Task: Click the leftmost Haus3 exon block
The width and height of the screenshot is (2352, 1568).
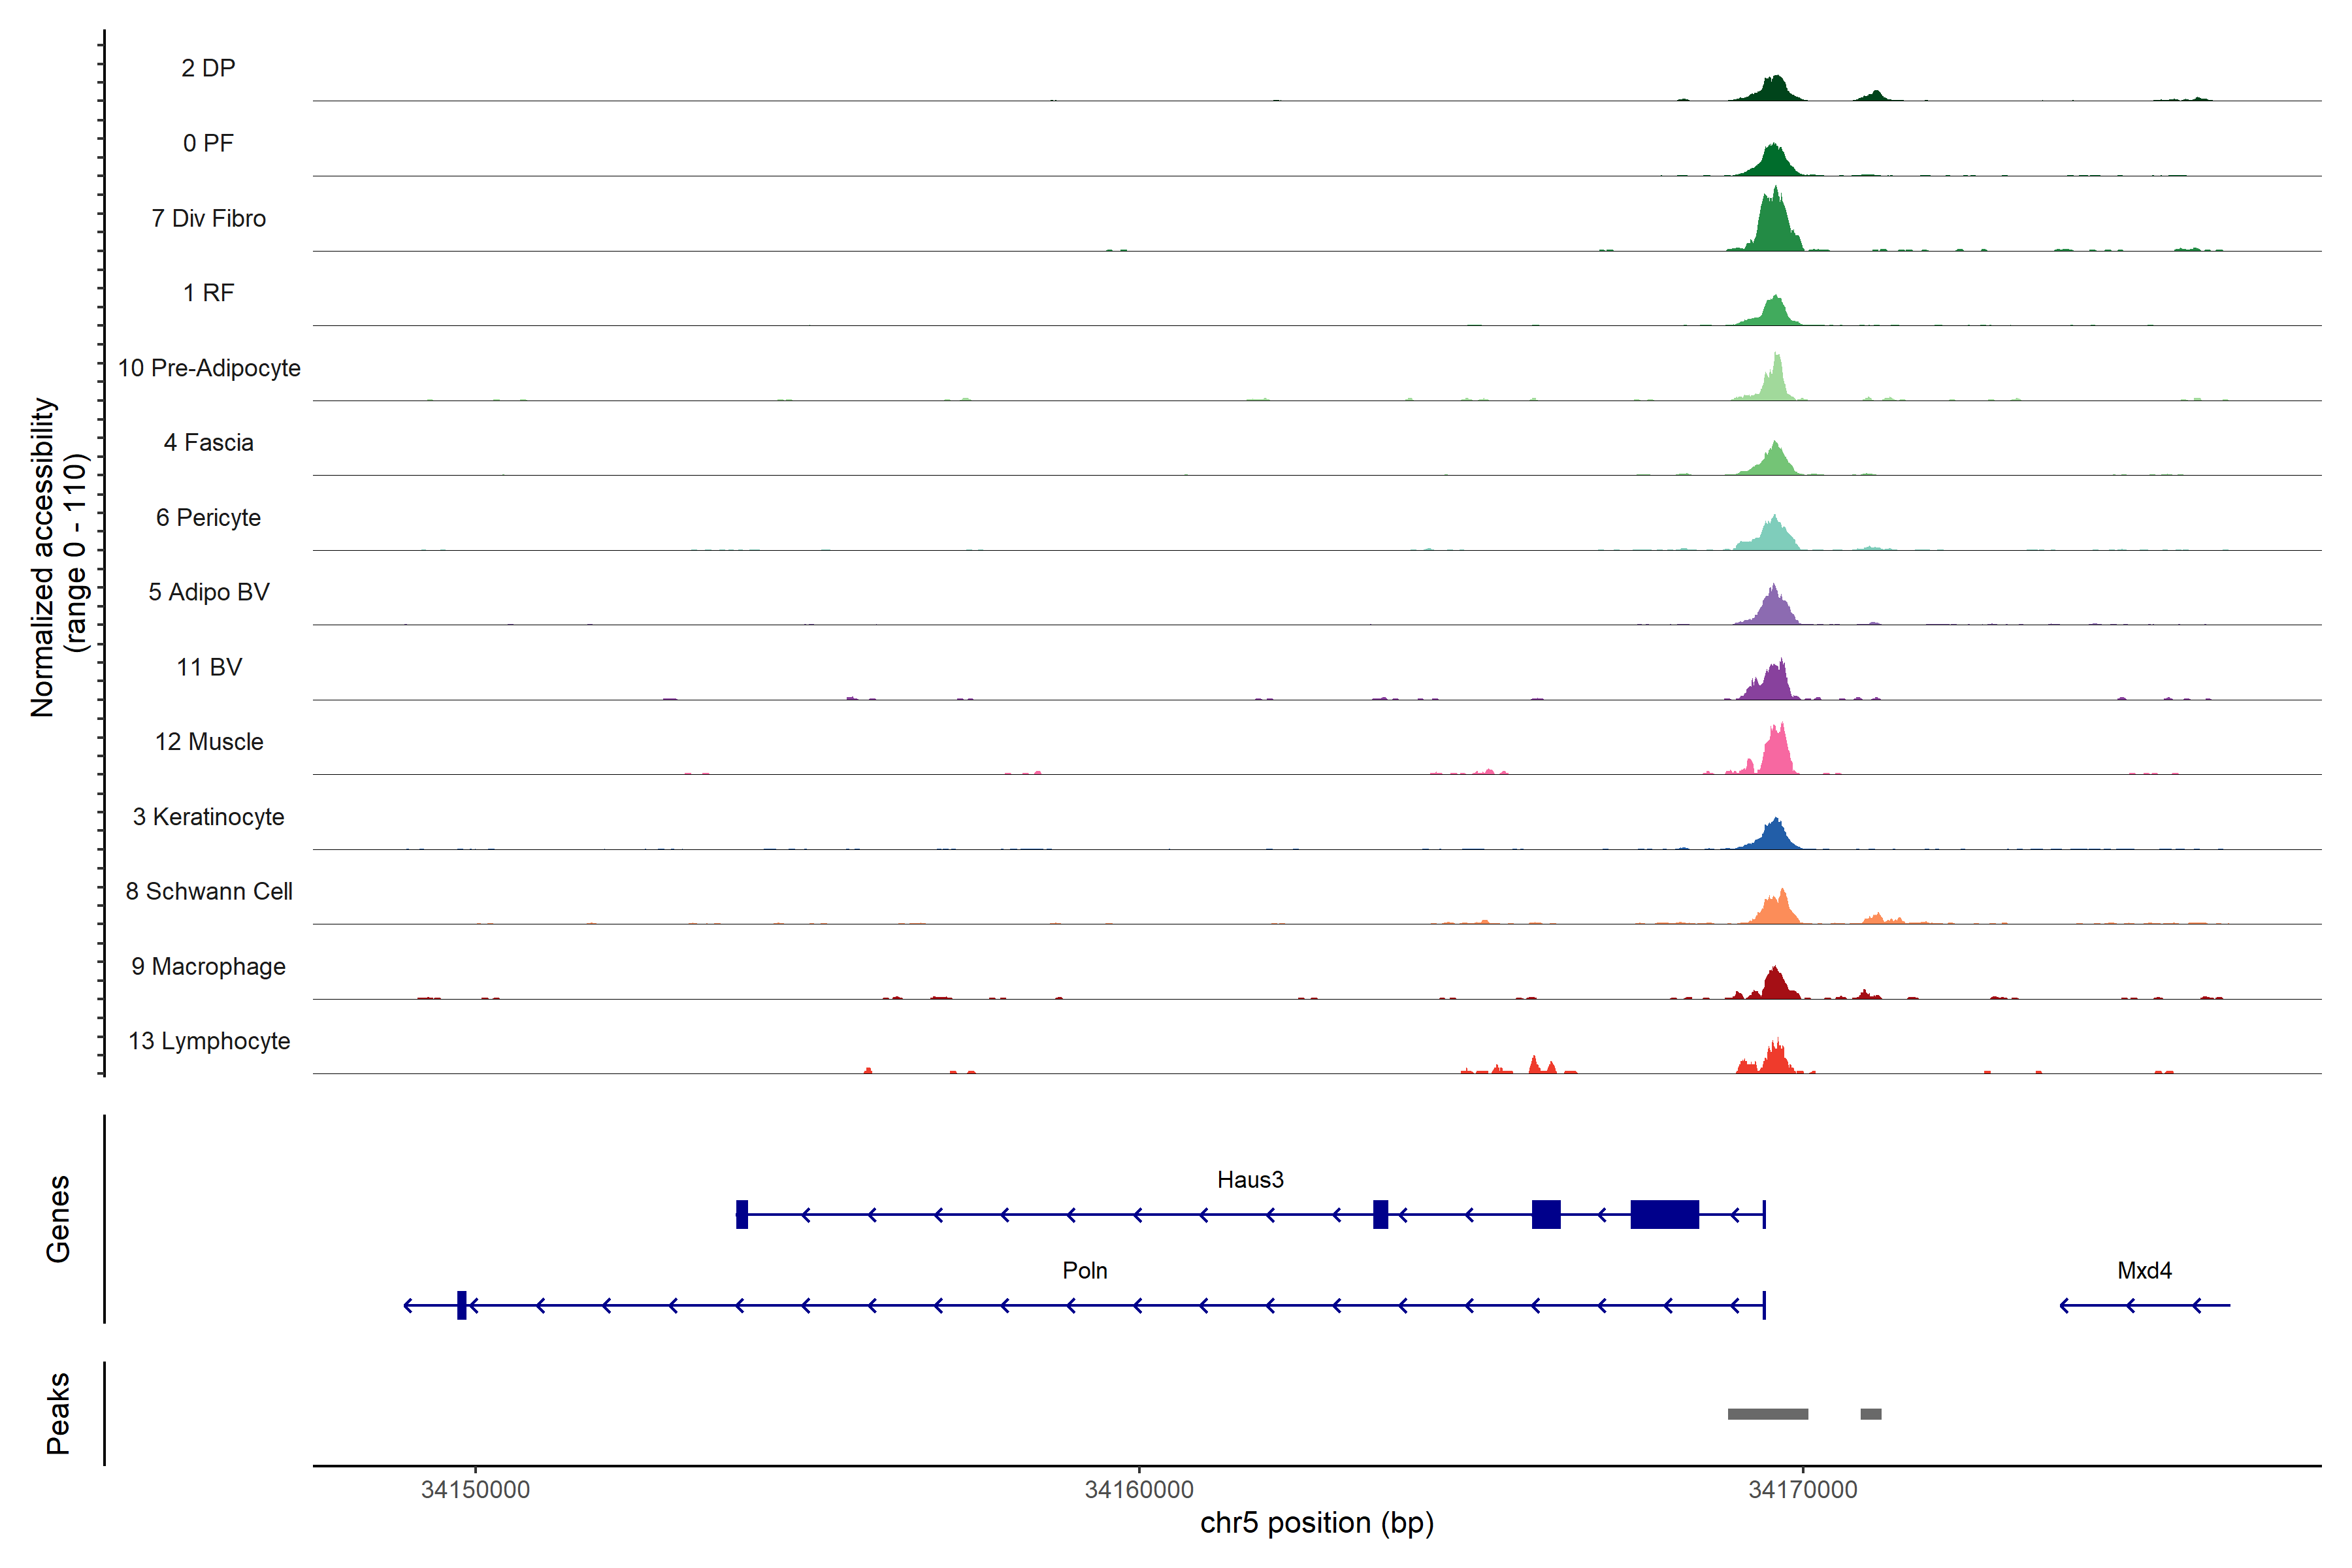Action: 742,1214
